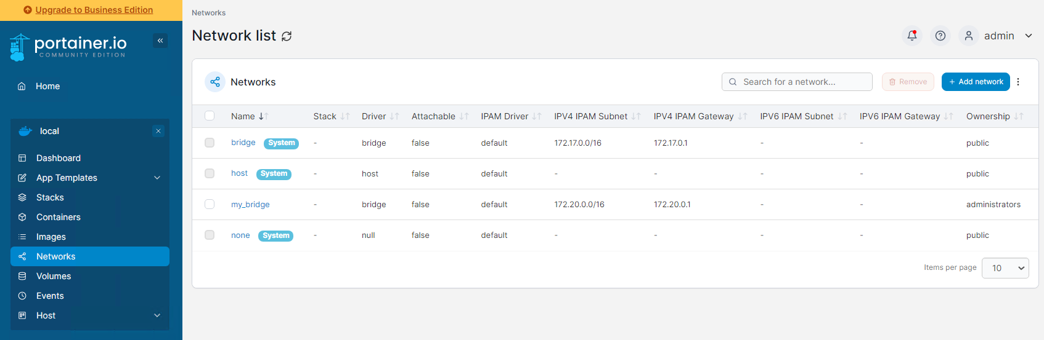Tick the my_bridge network checkbox

(210, 204)
